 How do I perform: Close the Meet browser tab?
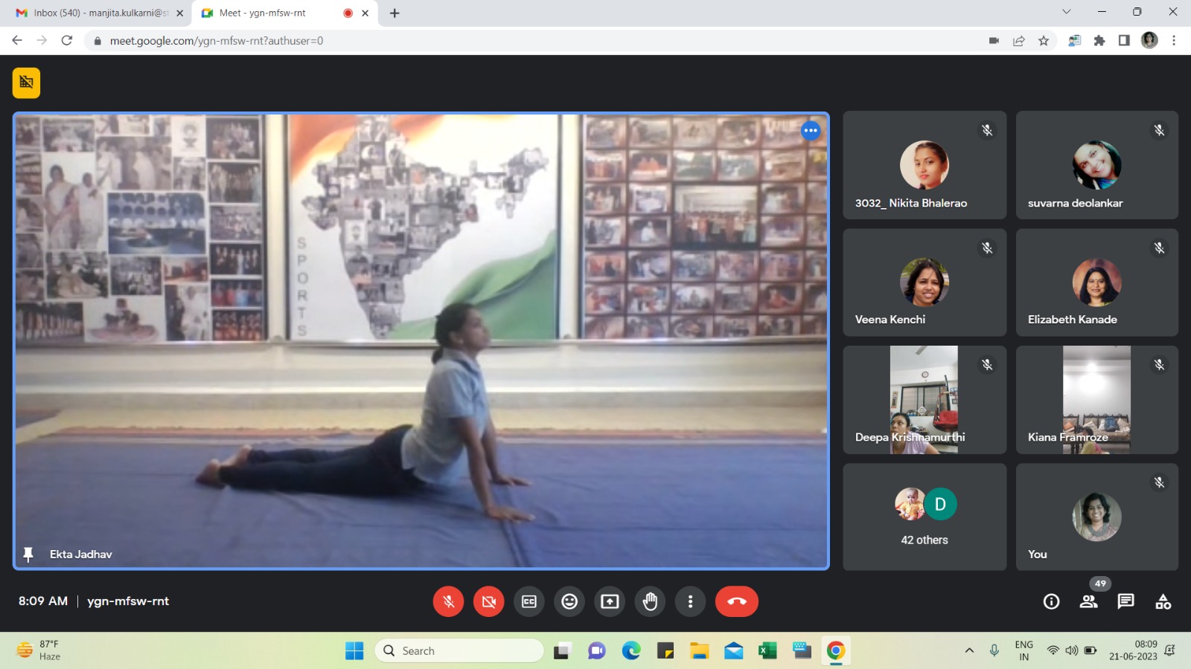point(365,13)
